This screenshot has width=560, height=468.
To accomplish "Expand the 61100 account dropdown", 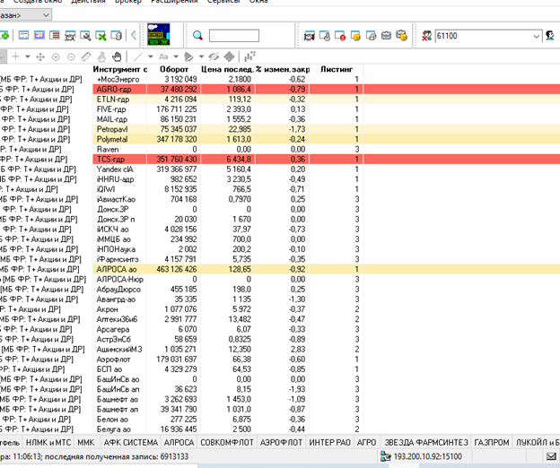I will pyautogui.click(x=536, y=36).
